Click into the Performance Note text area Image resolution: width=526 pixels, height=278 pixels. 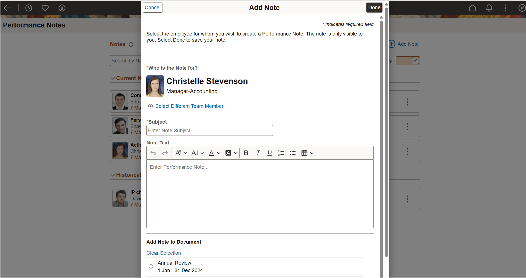click(x=260, y=194)
